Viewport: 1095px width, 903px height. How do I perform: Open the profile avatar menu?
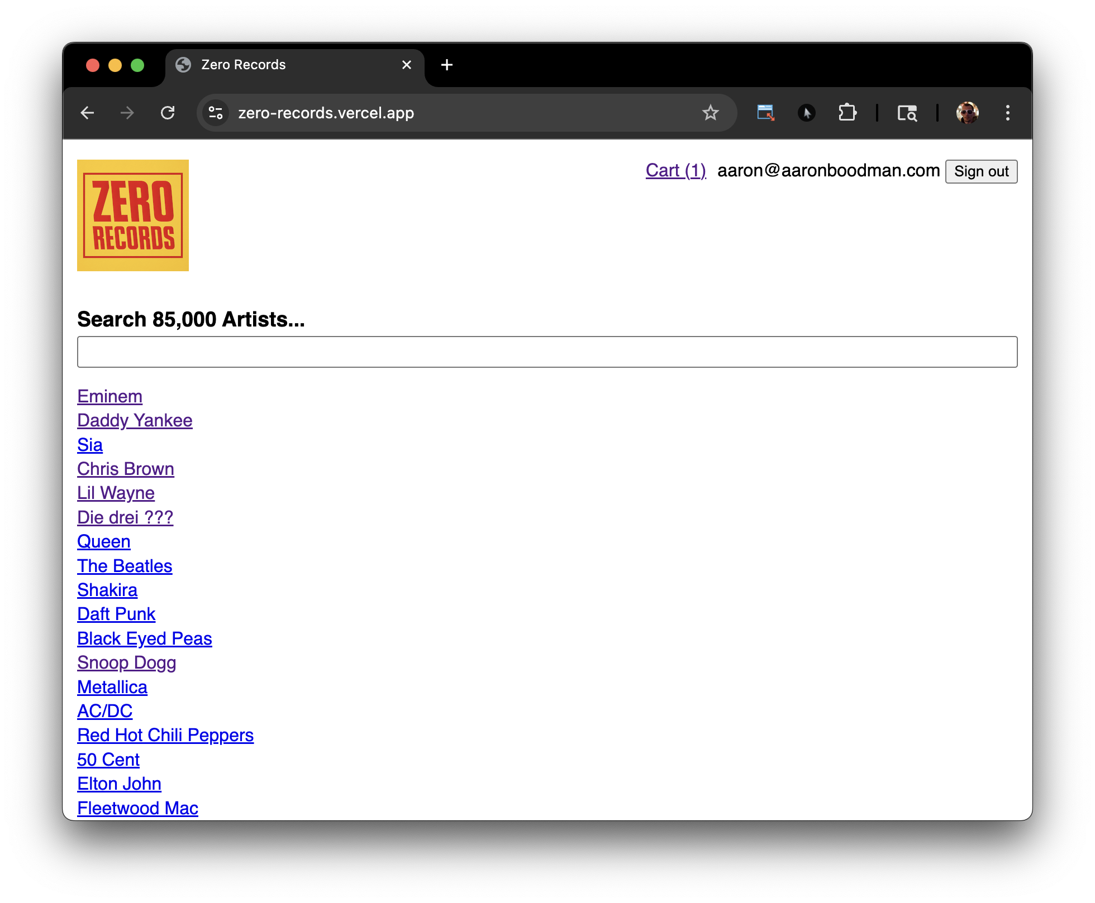coord(967,113)
